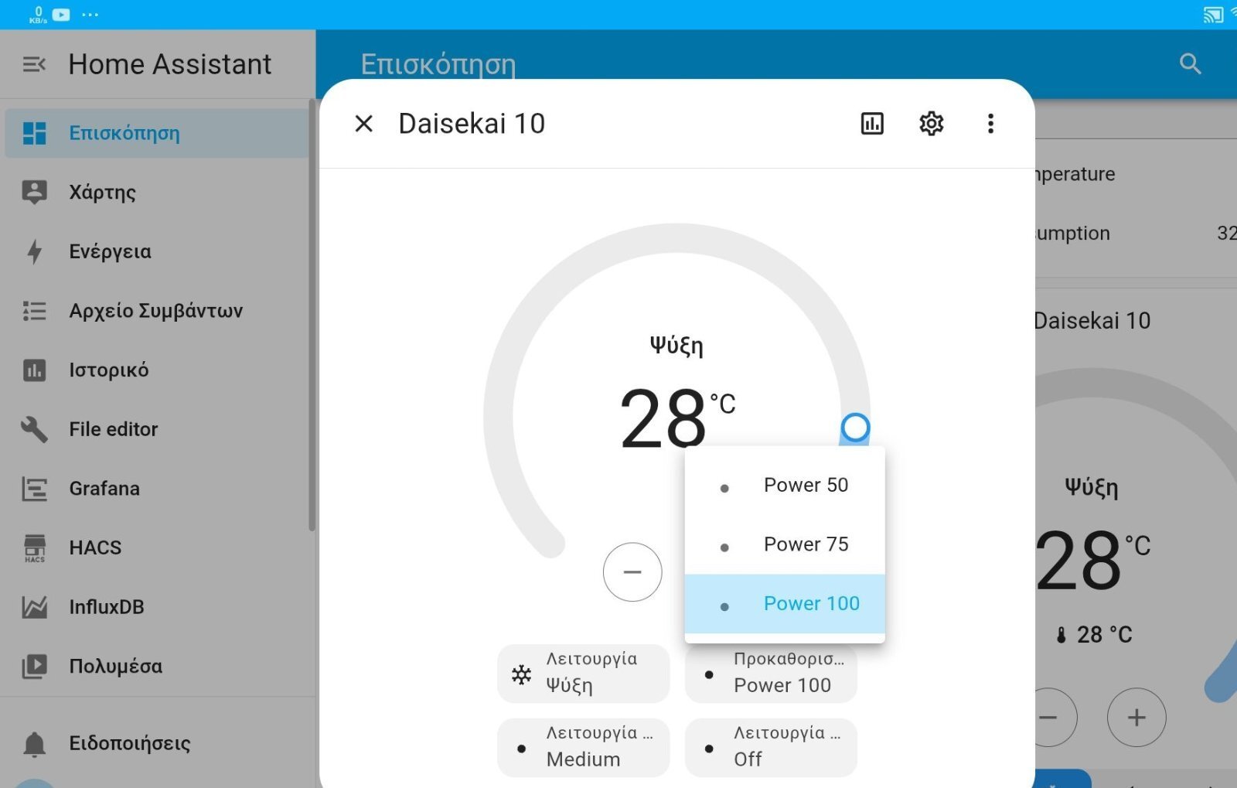Open the media play icon beside Πολυμέσα
The height and width of the screenshot is (788, 1237).
[x=35, y=667]
